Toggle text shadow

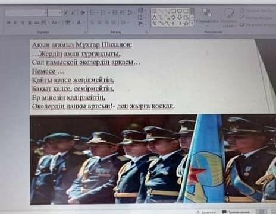pyautogui.click(x=30, y=23)
